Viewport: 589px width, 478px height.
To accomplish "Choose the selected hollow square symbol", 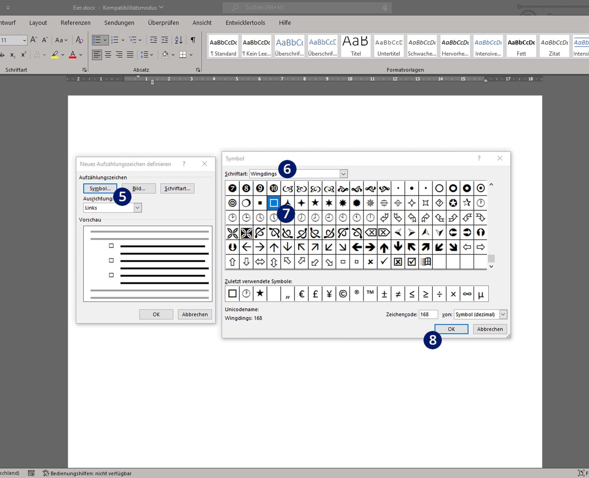I will [x=274, y=203].
